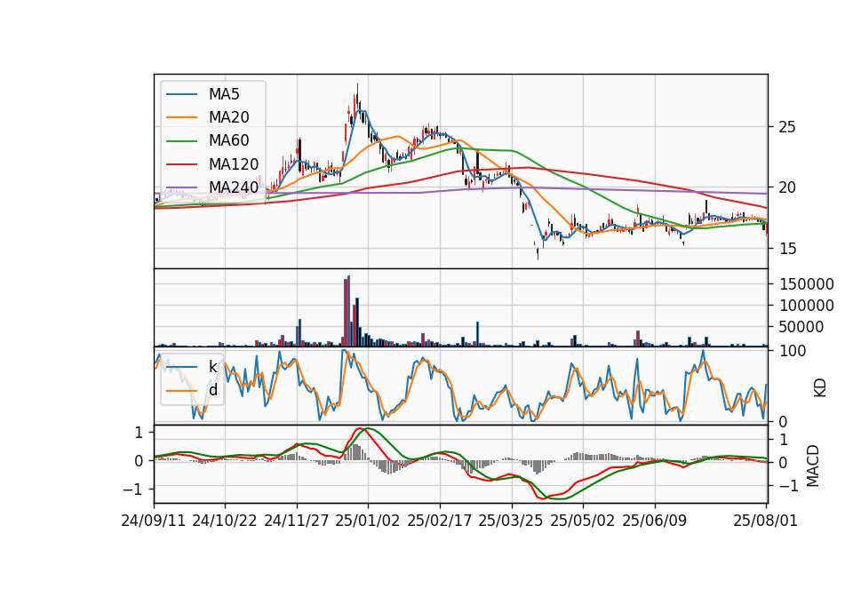
Task: Click the green MA60 legend line sample
Action: (181, 140)
